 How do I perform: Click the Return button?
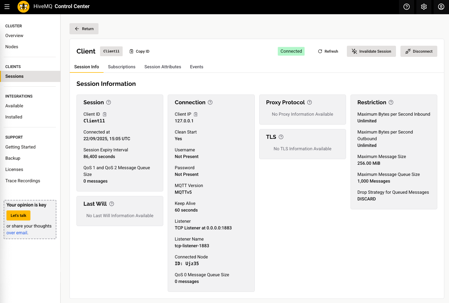84,29
